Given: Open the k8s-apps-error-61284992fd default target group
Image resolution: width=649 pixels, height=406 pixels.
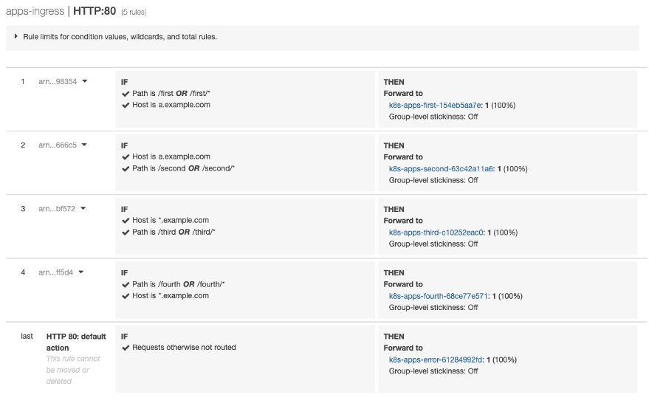Looking at the screenshot, I should (436, 359).
